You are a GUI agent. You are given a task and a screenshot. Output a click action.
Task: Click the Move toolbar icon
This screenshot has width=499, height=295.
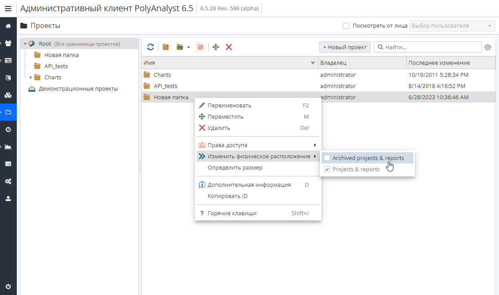(x=216, y=47)
